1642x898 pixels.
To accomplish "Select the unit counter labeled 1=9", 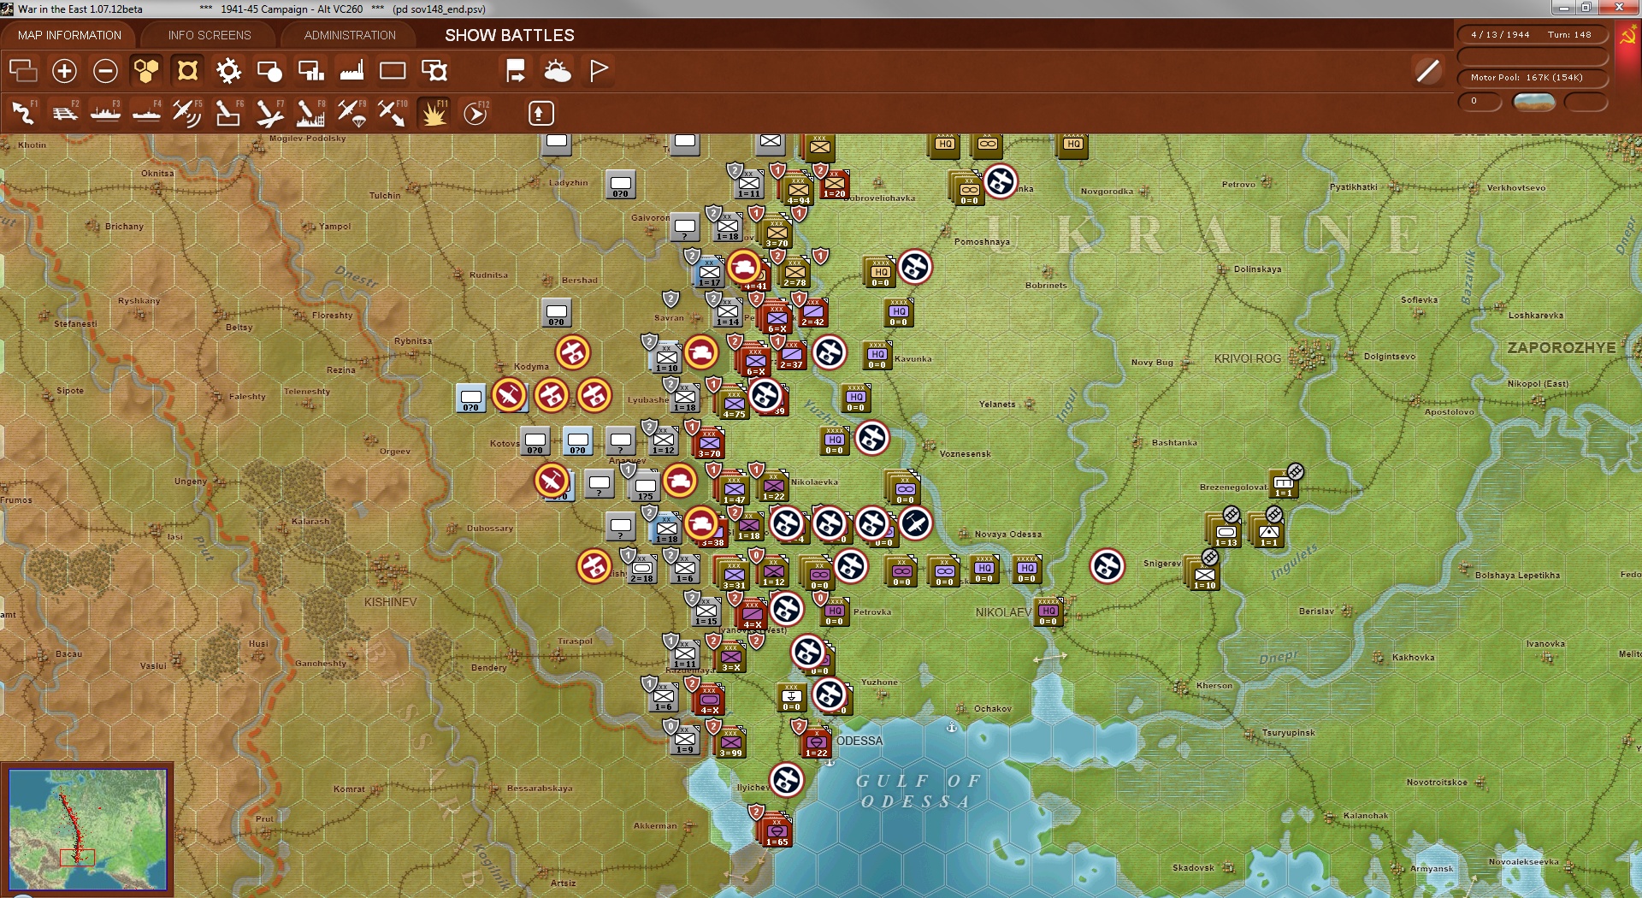I will coord(685,740).
